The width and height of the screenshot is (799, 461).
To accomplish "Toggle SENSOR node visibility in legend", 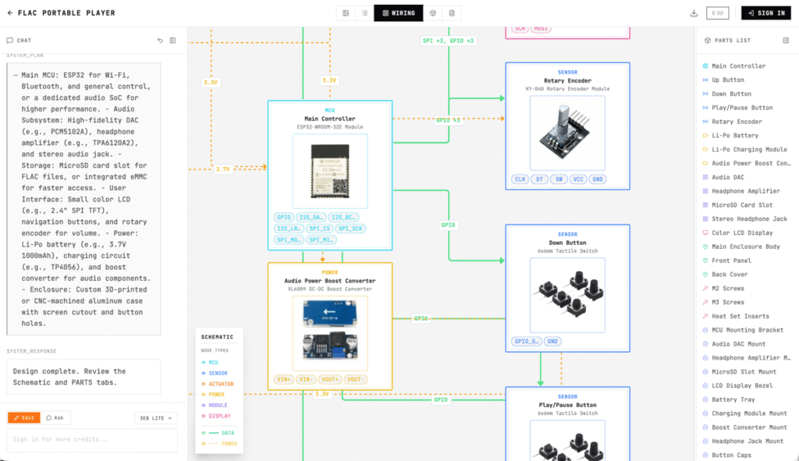I will 215,373.
